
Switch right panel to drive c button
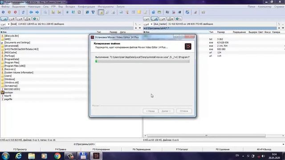[x=147, y=19]
